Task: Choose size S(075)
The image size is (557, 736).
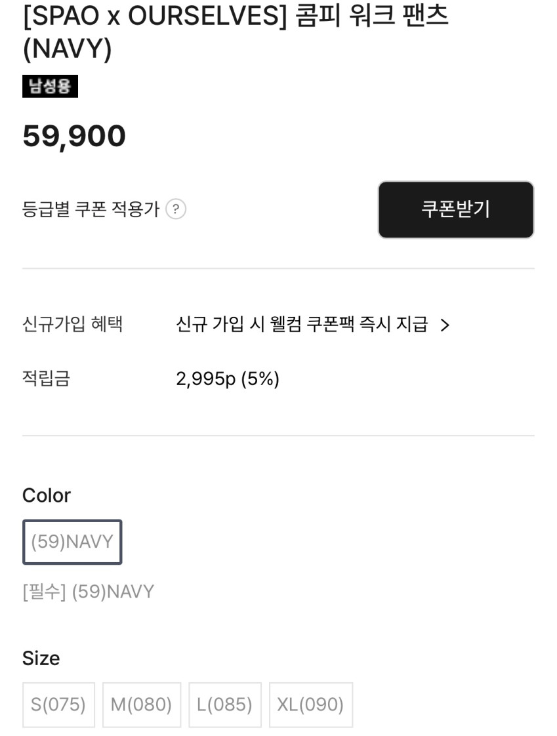Action: [x=58, y=705]
